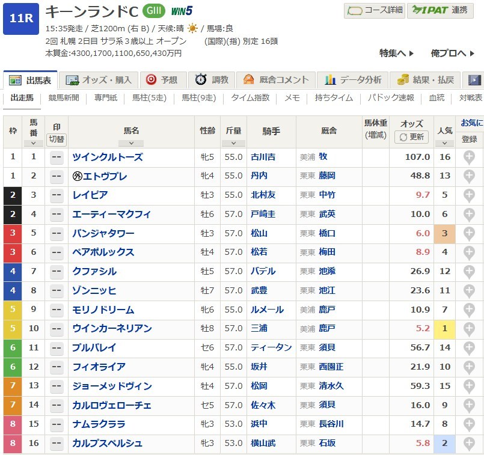This screenshot has width=484, height=455.
Task: Click the 11R race number badge
Action: click(x=21, y=19)
